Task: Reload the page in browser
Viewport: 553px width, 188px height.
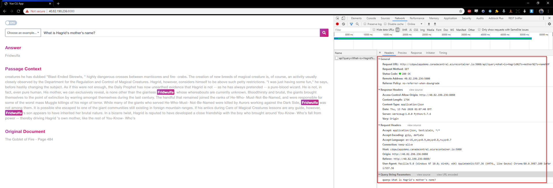Action: tap(18, 11)
